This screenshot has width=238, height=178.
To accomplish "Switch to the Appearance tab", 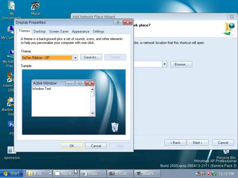I will pos(81,31).
